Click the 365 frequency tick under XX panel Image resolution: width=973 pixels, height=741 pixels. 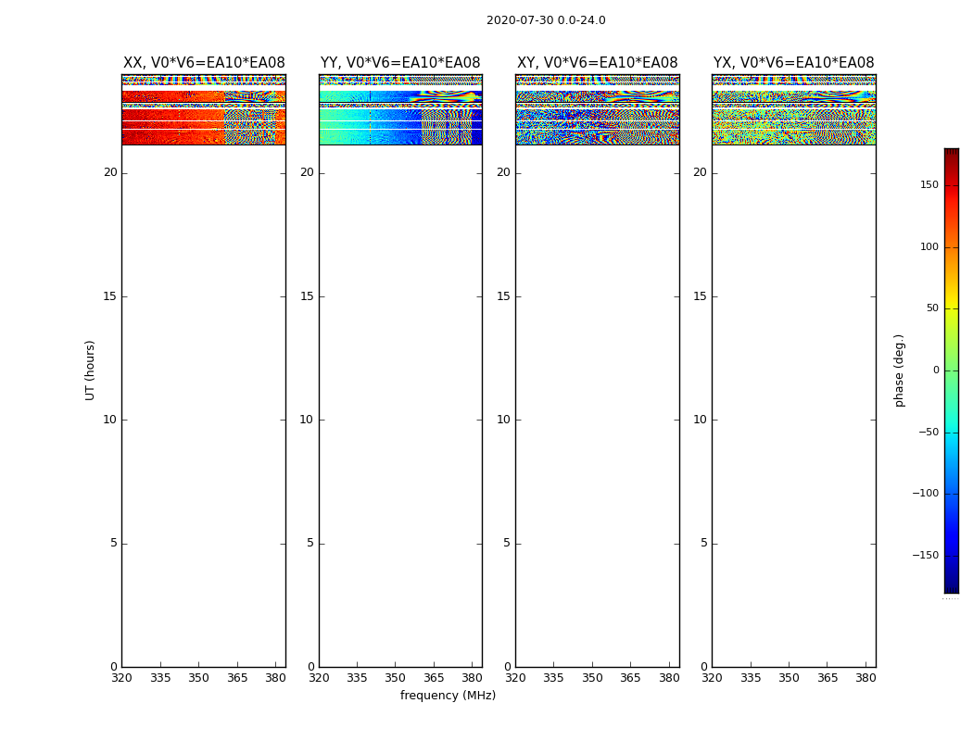click(237, 678)
